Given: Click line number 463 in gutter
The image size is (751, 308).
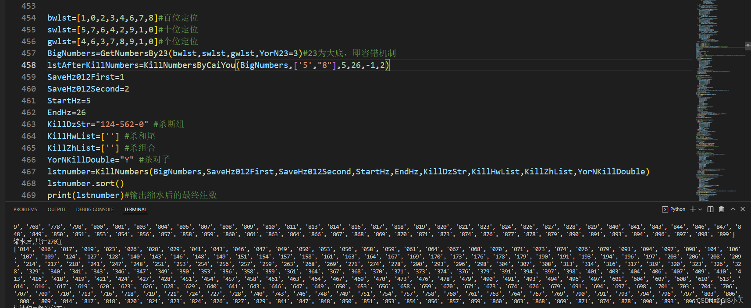Looking at the screenshot, I should (x=28, y=124).
